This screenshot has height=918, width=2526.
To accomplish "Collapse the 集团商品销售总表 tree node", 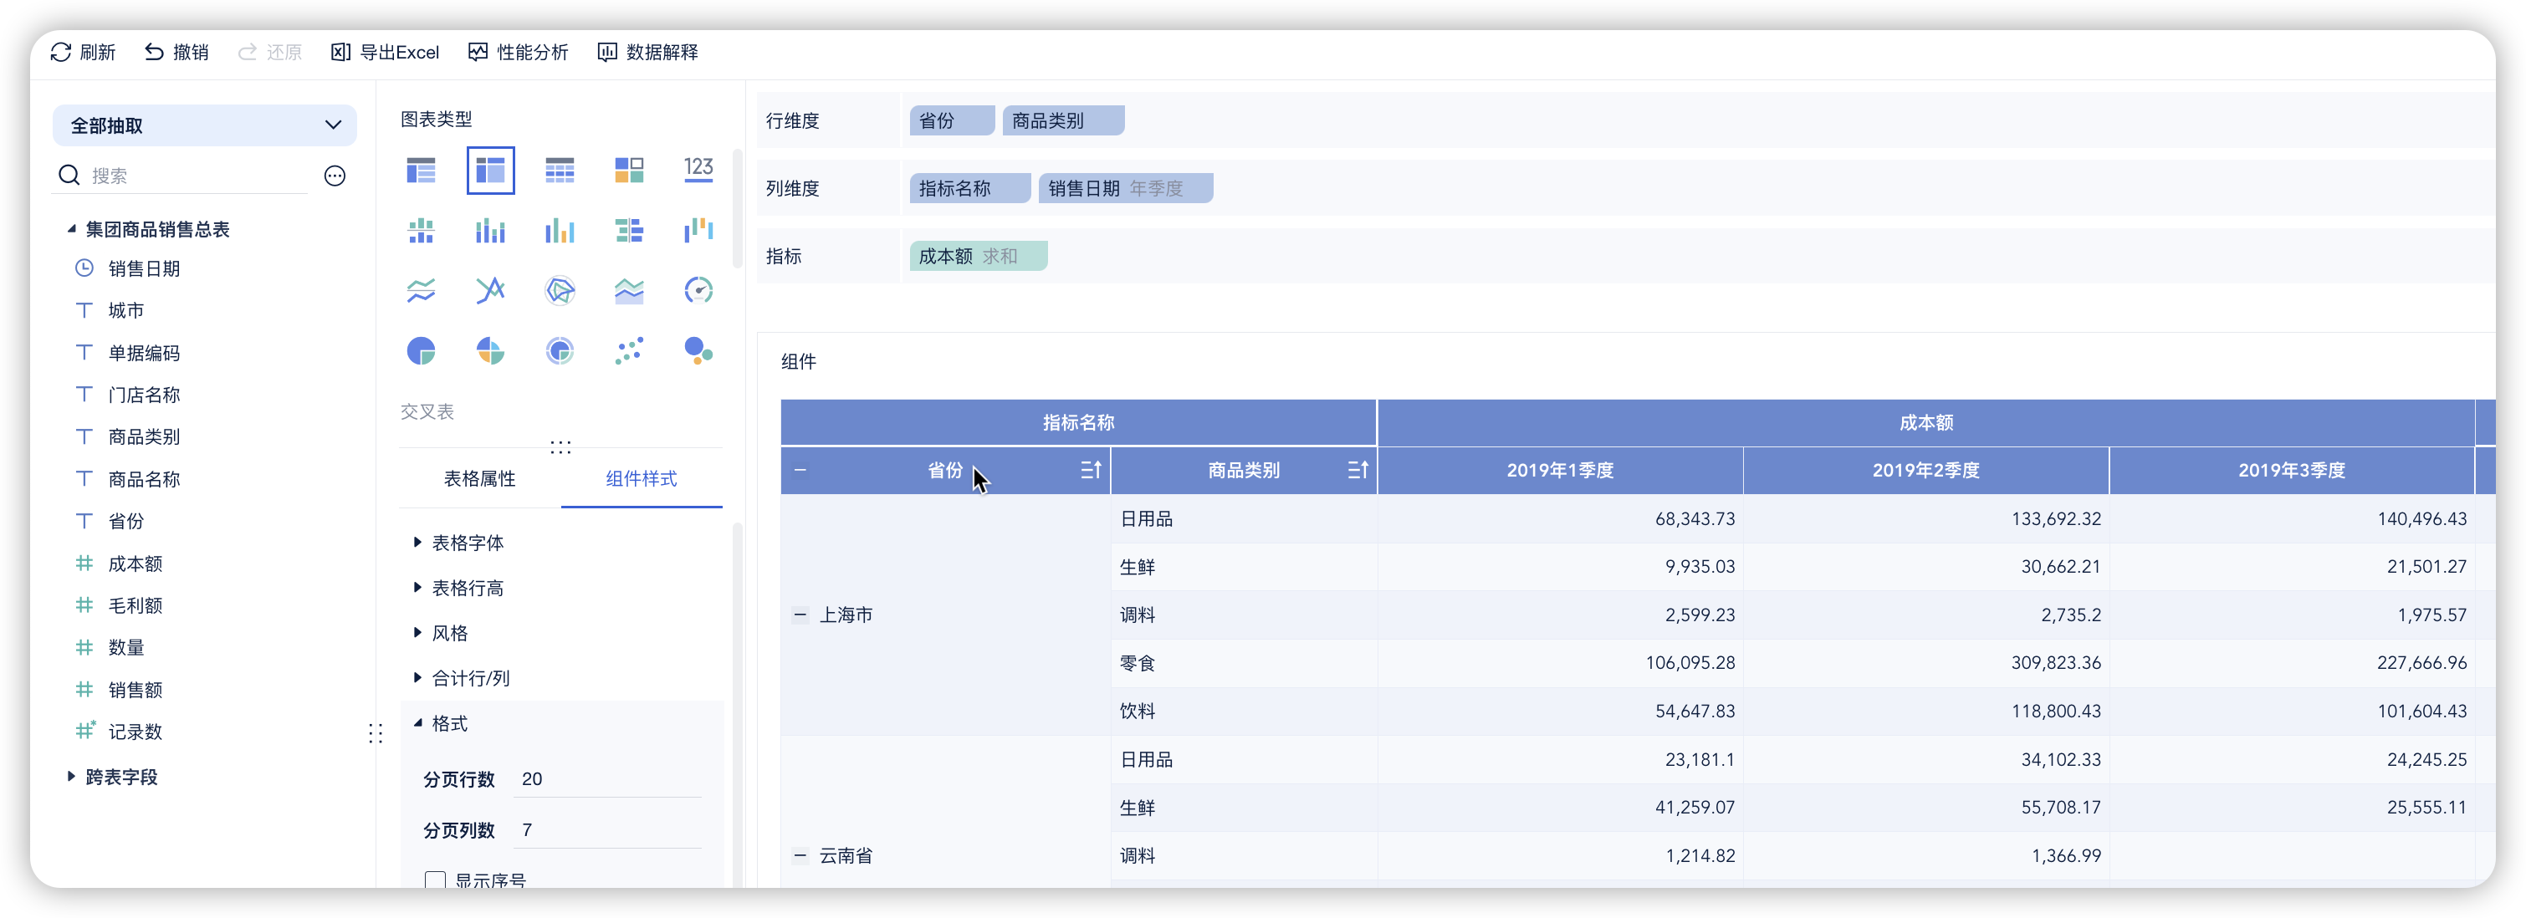I will (x=72, y=229).
